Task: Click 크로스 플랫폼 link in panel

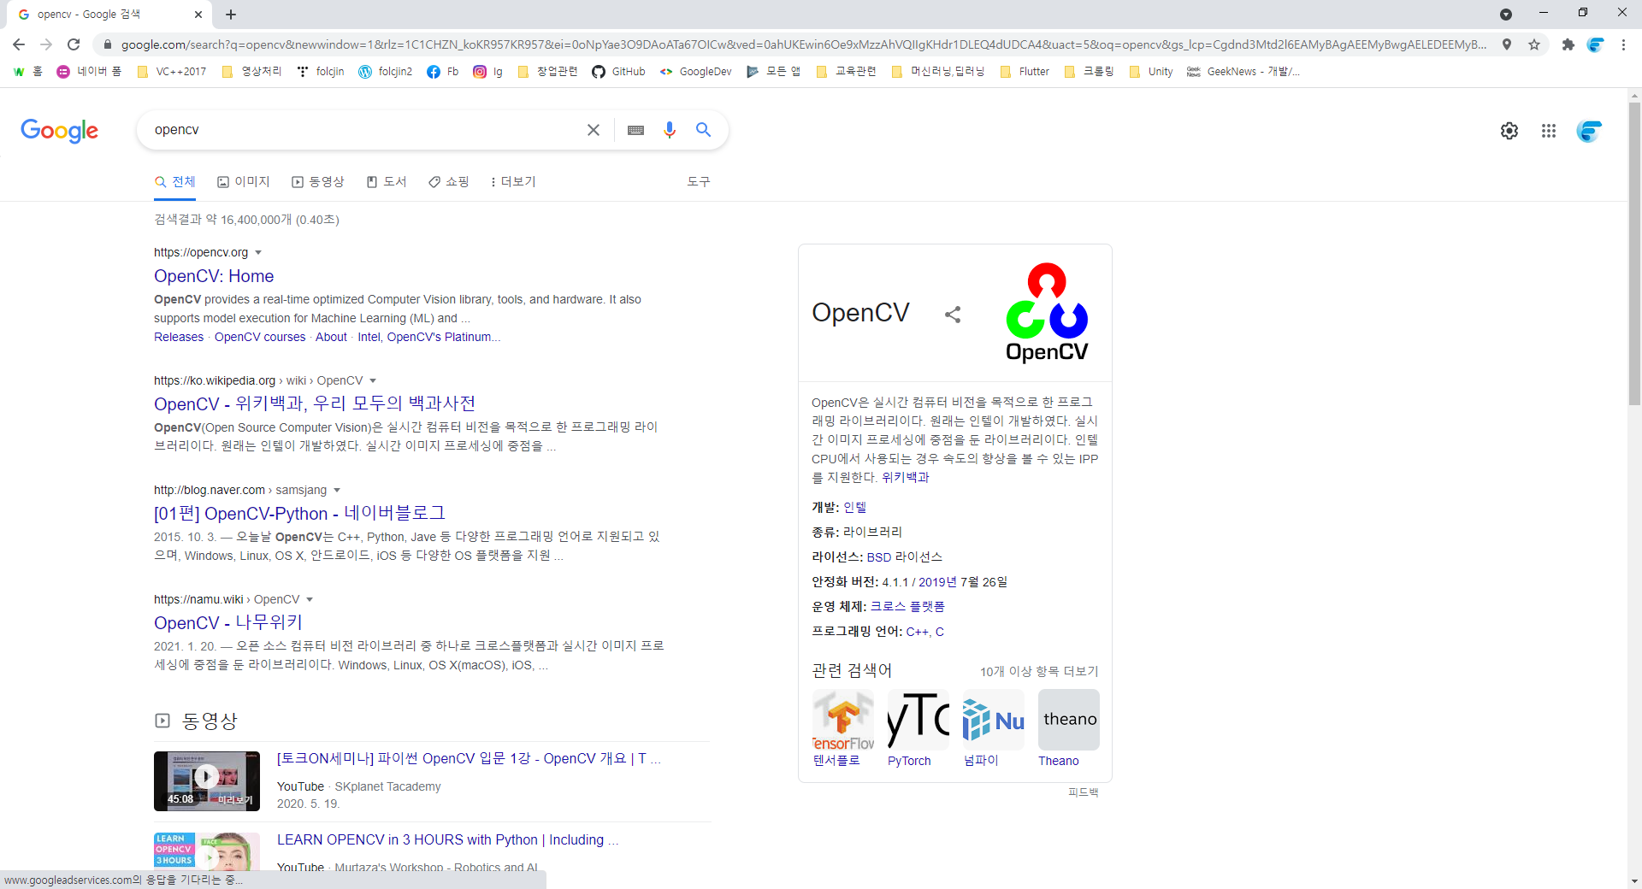Action: point(907,607)
